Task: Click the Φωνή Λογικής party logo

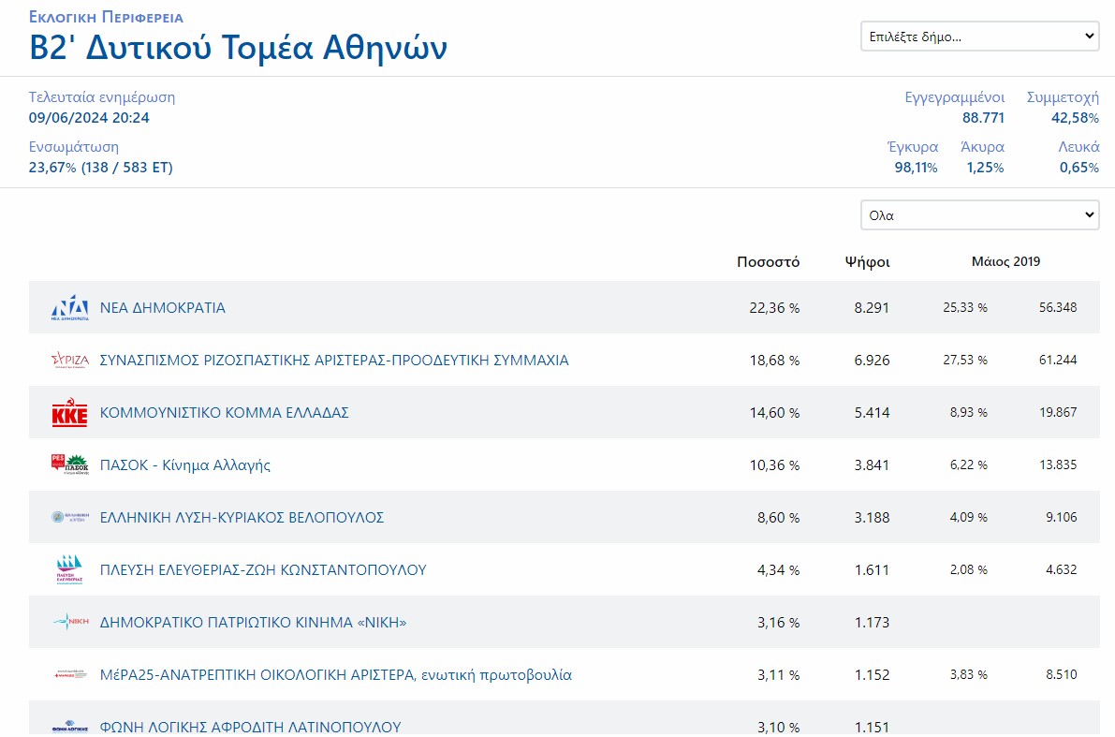Action: [69, 727]
